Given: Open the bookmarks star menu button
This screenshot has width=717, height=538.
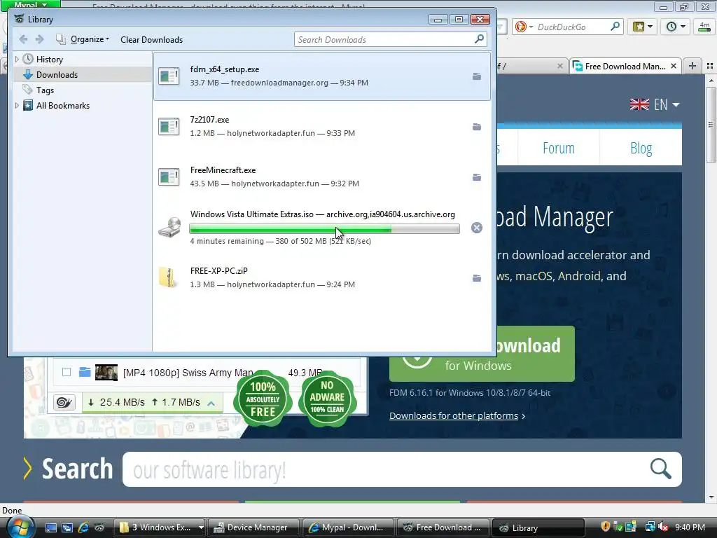Looking at the screenshot, I should coord(642,27).
